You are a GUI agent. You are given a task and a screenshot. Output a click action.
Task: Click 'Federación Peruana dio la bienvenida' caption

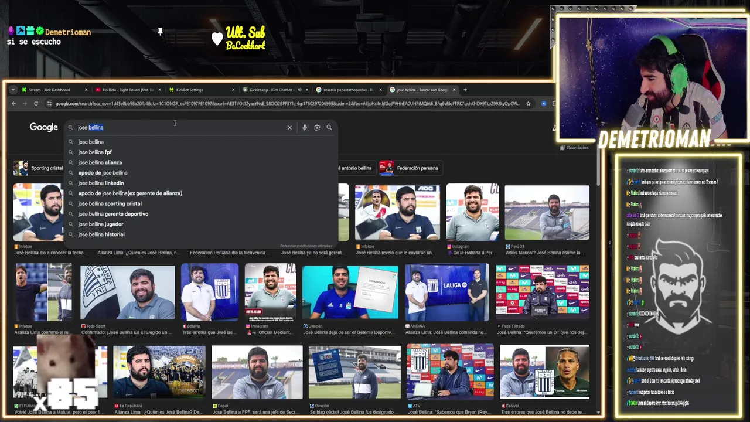[x=230, y=253]
